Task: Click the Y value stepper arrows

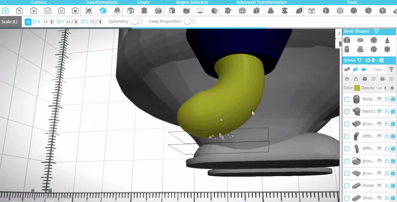Action: click(x=76, y=22)
